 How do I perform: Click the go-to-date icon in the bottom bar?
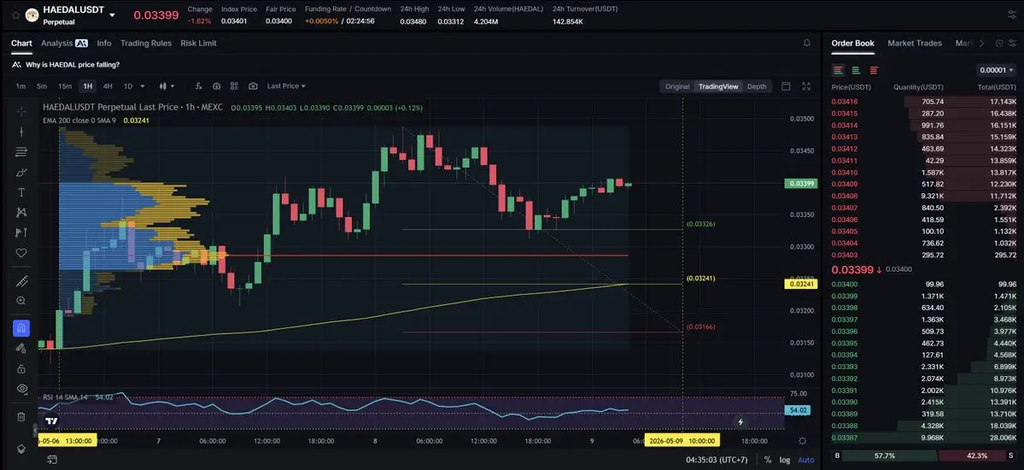[52, 460]
